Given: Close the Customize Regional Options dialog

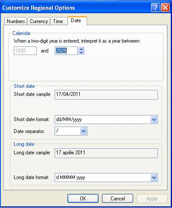Looking at the screenshot, I should (165, 7).
